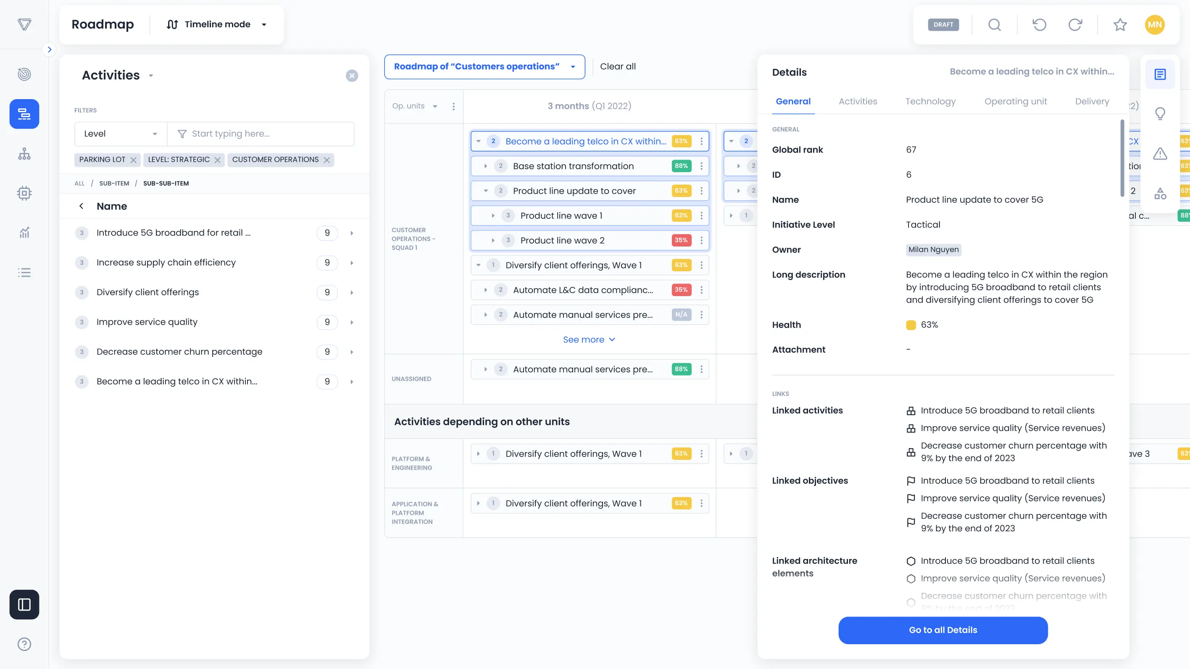Click the search magnifier icon
1190x669 pixels.
pos(994,24)
